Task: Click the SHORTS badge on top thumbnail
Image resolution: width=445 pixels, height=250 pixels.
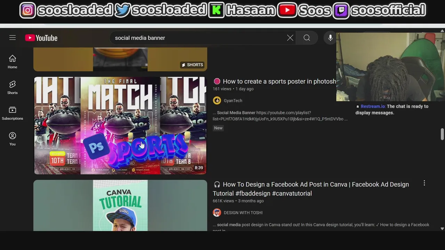Action: pyautogui.click(x=192, y=65)
